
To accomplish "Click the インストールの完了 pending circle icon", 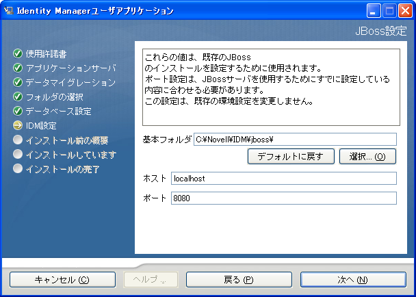I will click(x=18, y=168).
